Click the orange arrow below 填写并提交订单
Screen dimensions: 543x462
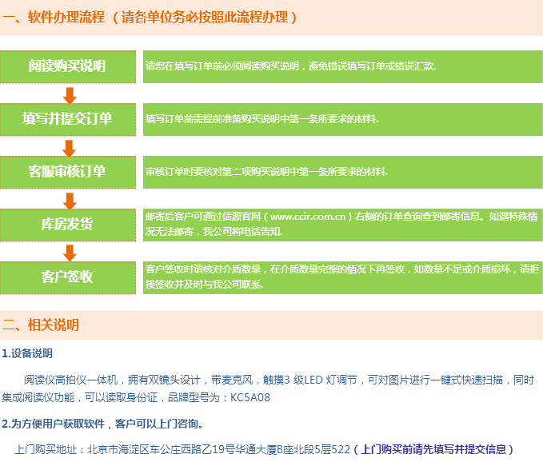70,149
